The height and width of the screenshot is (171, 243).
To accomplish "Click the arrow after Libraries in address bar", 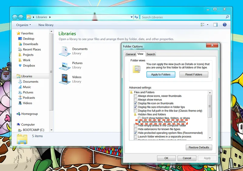I will pos(50,17).
